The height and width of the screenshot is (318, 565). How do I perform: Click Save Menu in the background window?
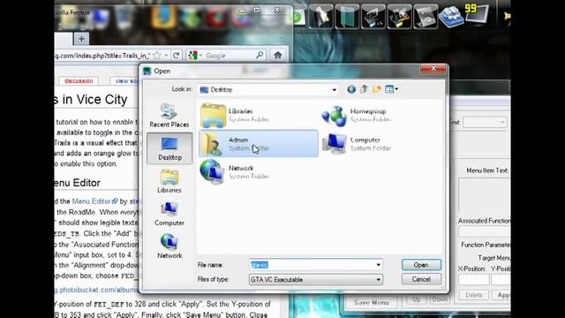[371, 302]
